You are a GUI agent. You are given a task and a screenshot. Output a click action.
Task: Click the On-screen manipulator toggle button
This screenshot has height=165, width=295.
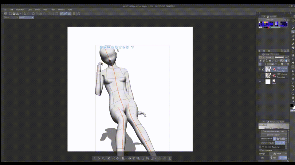coord(280,143)
